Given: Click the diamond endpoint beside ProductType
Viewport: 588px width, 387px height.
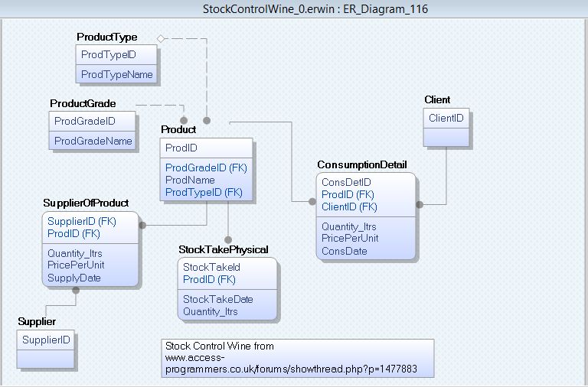Looking at the screenshot, I should [161, 38].
